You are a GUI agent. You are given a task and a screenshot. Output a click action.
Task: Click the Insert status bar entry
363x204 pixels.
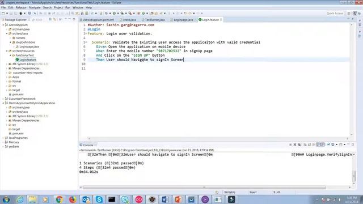tap(253, 192)
